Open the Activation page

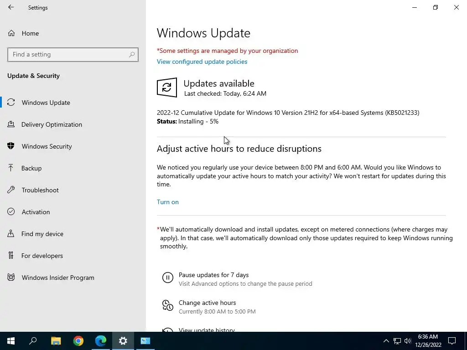[x=73, y=212]
